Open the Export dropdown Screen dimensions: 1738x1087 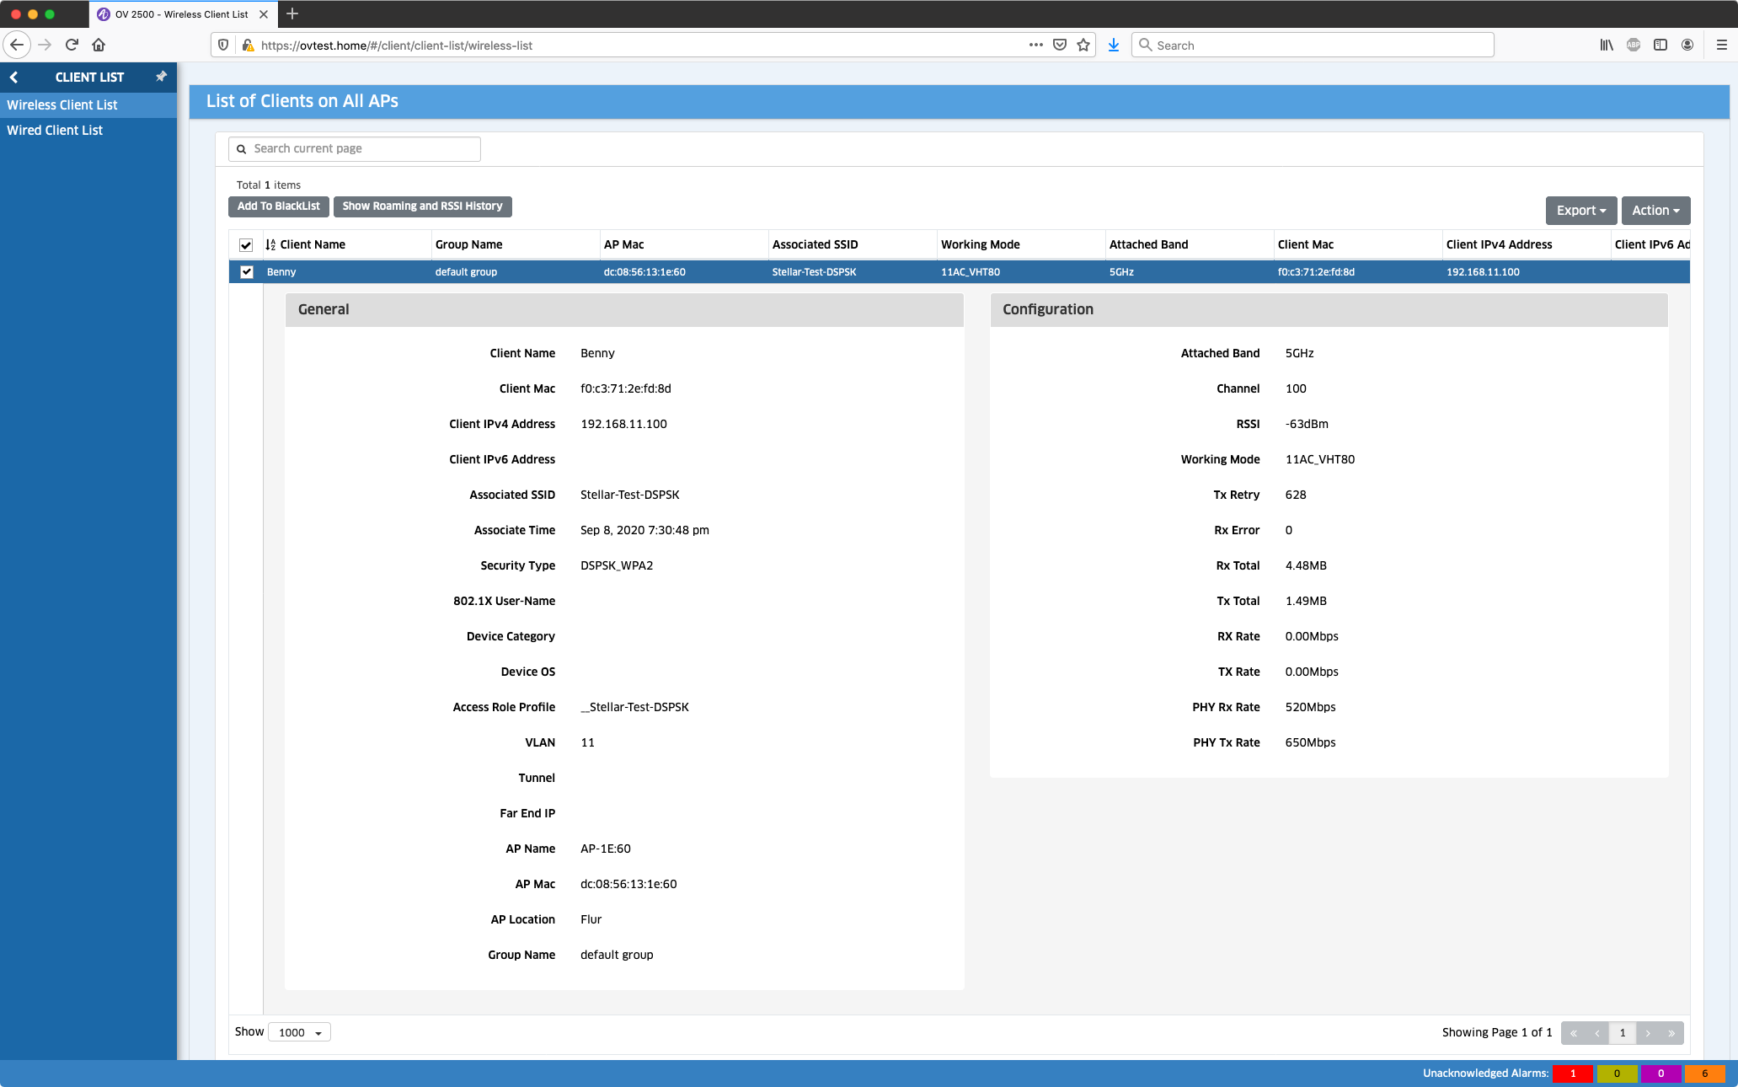click(1580, 211)
